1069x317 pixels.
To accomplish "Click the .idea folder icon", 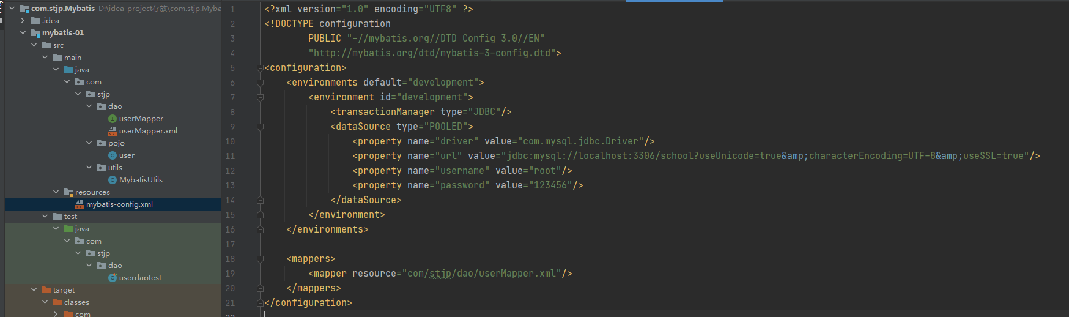I will coord(35,21).
